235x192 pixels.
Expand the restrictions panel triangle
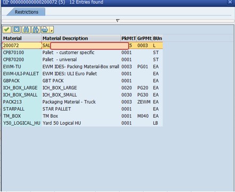[117, 21]
